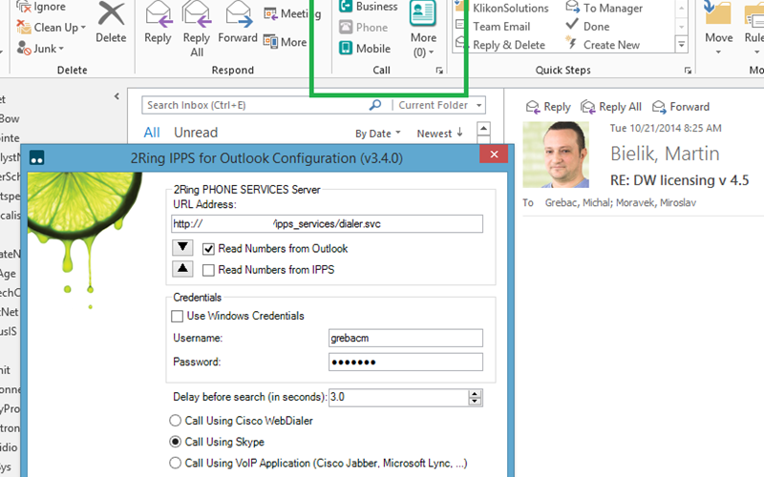Select Call Using Cisco WebDialer
This screenshot has width=764, height=477.
coord(175,421)
